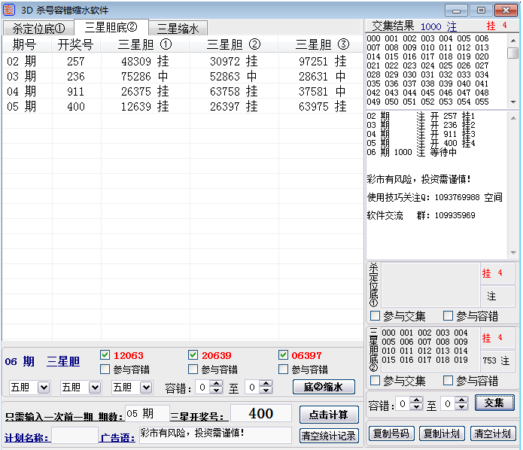Click the app icon in the title bar
Viewport: 523px width, 450px height.
click(10, 10)
